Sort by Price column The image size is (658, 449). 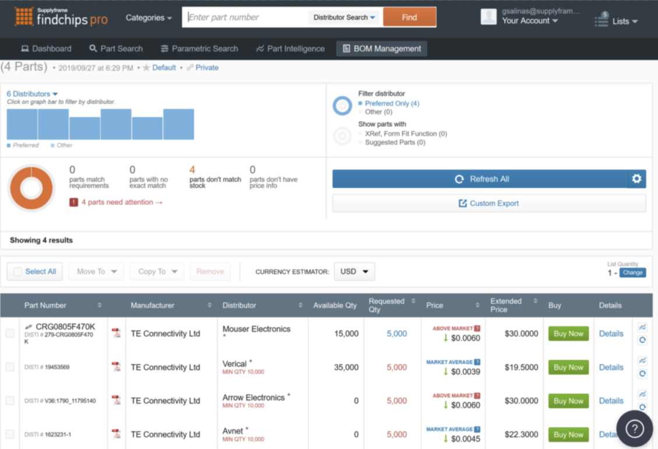click(x=477, y=305)
